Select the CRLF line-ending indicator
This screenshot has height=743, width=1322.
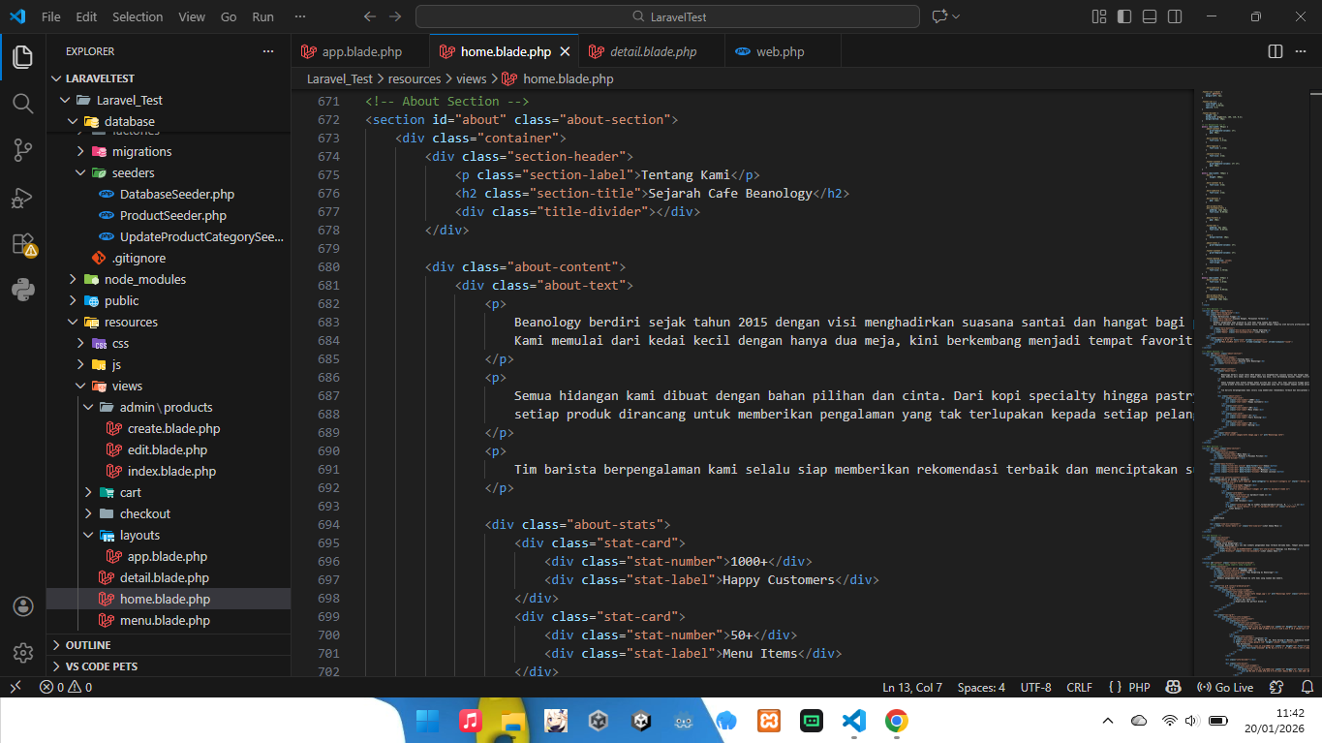coord(1079,687)
